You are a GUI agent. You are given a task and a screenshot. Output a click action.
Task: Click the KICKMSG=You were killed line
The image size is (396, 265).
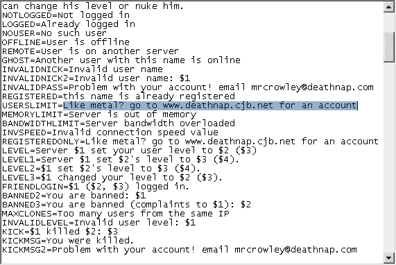[x=68, y=241]
